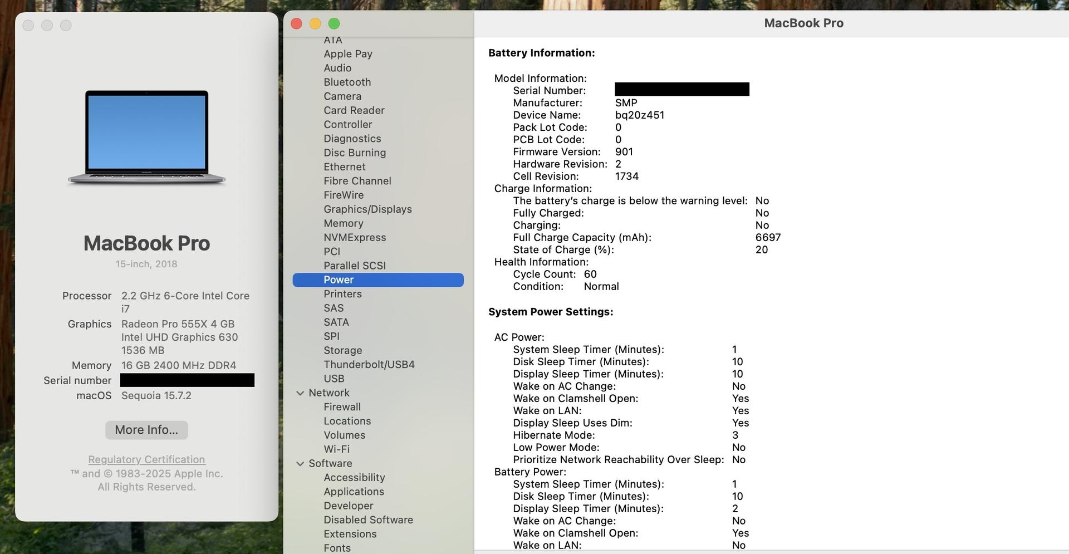Select PCI in the sidebar
Image resolution: width=1069 pixels, height=554 pixels.
pos(332,252)
